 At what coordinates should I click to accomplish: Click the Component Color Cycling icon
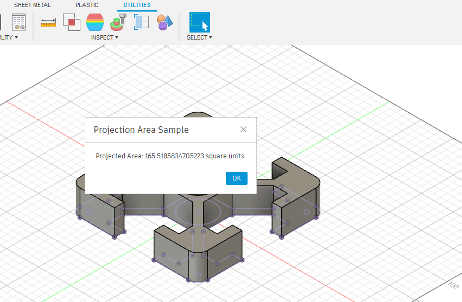pyautogui.click(x=118, y=22)
